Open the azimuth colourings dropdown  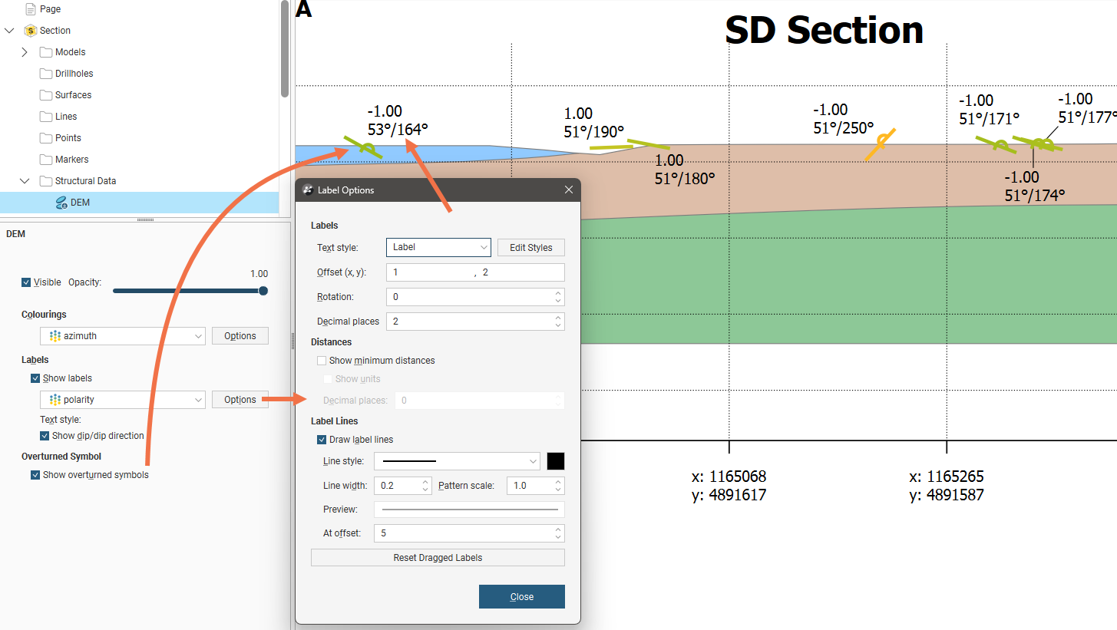(123, 336)
